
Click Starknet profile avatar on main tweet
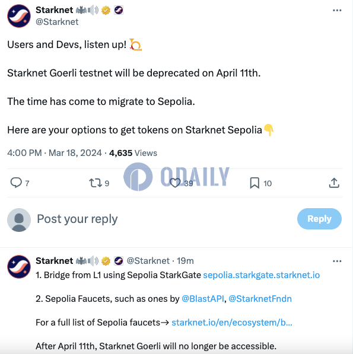point(19,16)
